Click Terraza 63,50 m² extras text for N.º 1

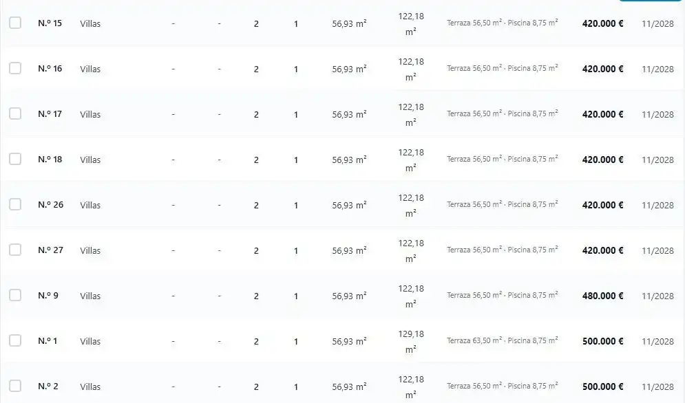pyautogui.click(x=474, y=340)
